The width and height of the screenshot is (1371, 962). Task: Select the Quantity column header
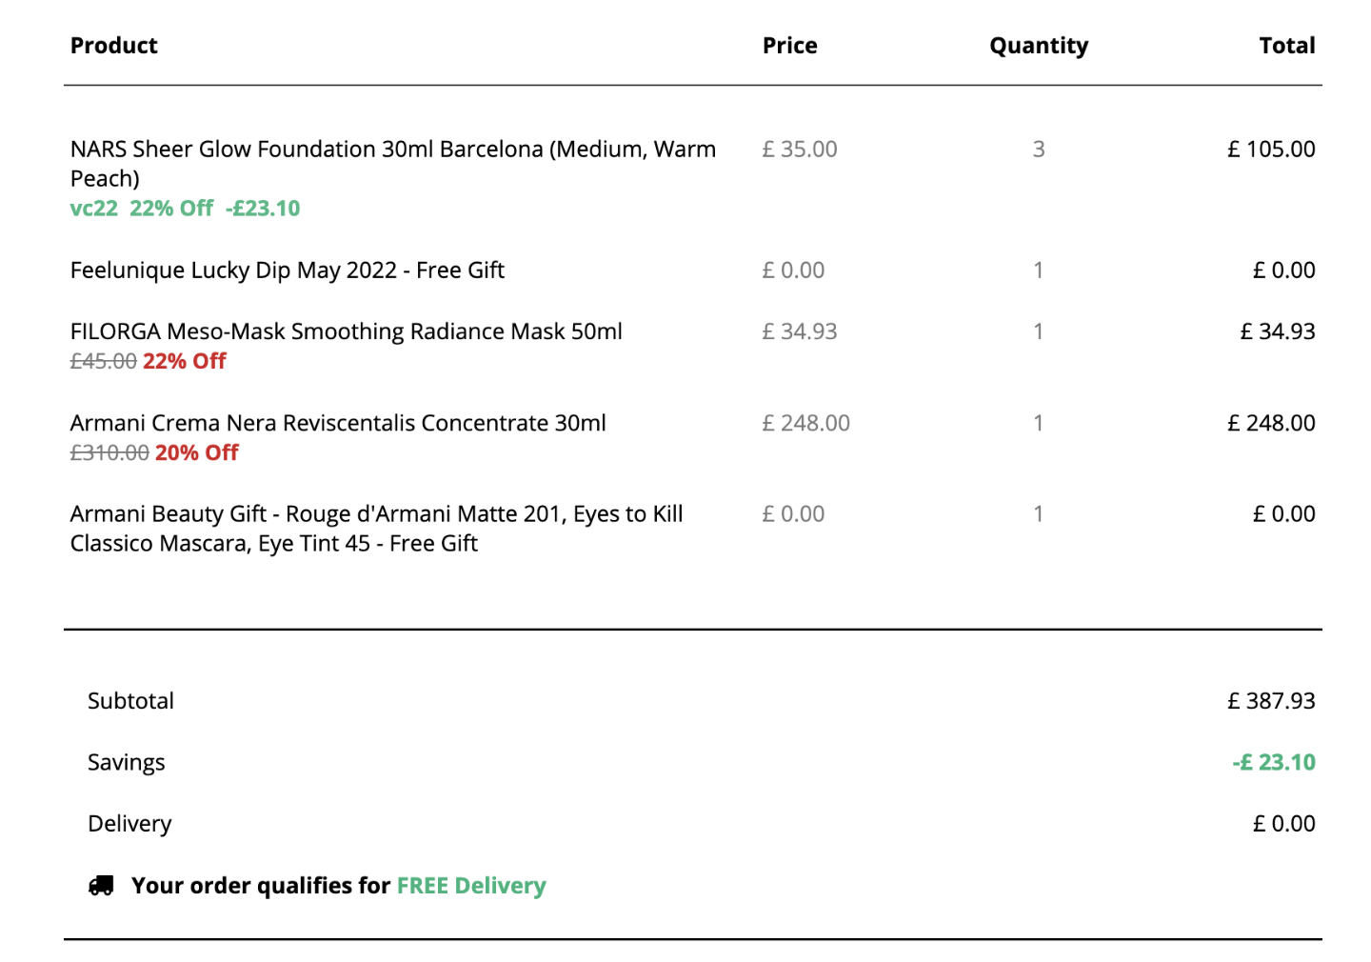click(1039, 47)
